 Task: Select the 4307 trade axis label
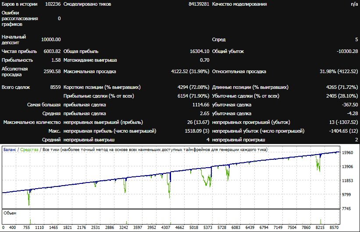point(166,228)
